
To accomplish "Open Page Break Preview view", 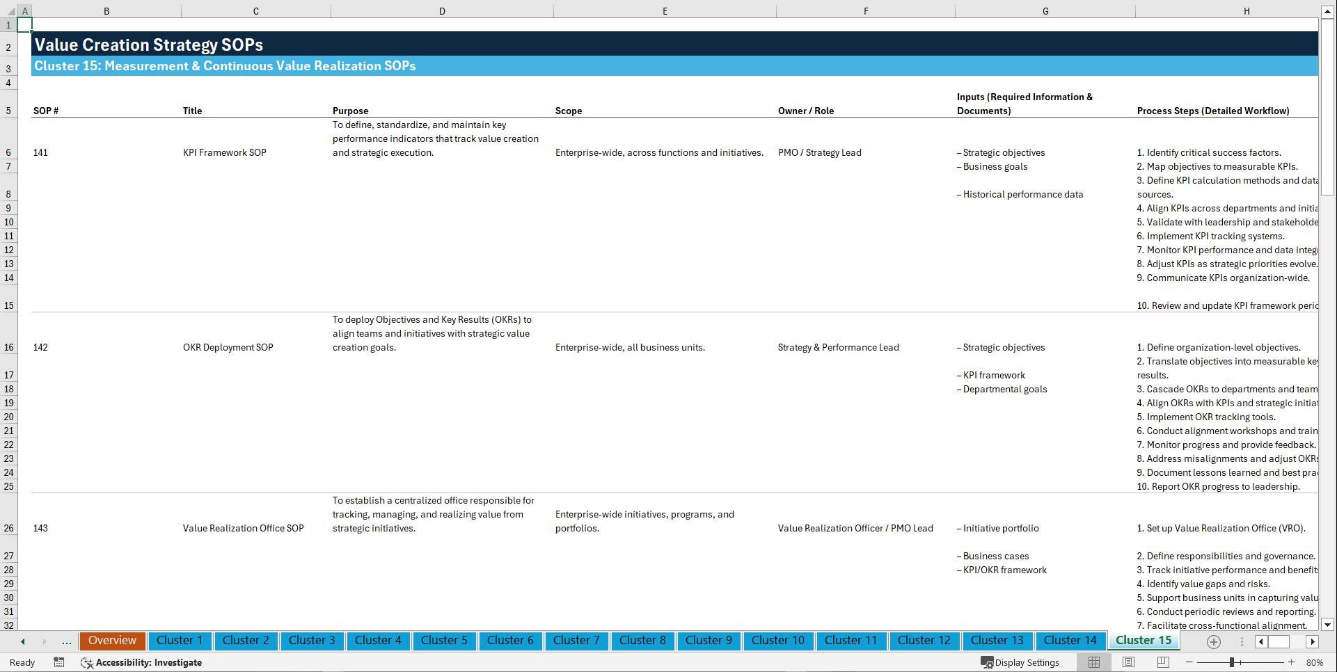I will [1162, 662].
